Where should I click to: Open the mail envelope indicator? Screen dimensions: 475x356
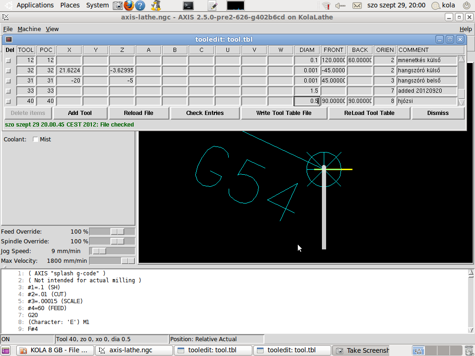[357, 6]
